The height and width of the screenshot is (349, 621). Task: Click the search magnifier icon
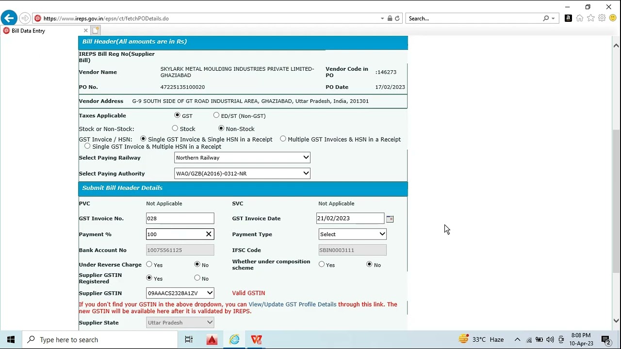tap(546, 18)
